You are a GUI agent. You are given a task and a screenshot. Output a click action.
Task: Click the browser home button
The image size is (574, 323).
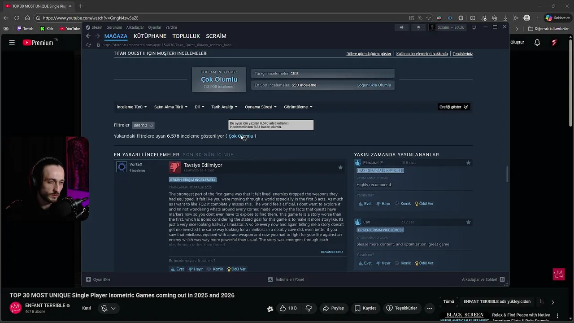[27, 18]
